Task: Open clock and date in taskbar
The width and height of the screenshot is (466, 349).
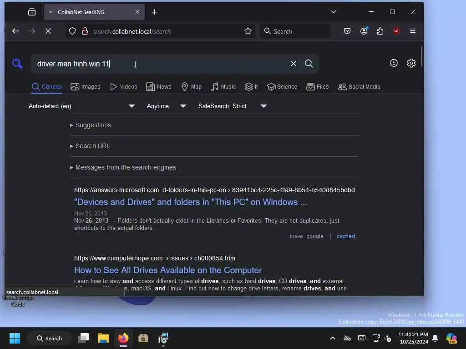Action: pyautogui.click(x=413, y=338)
